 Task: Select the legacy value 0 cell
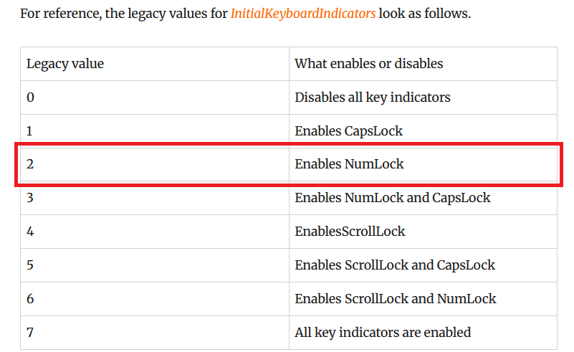pyautogui.click(x=155, y=97)
